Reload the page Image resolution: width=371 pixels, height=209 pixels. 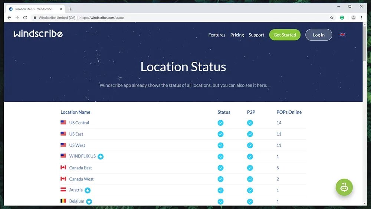[x=25, y=18]
